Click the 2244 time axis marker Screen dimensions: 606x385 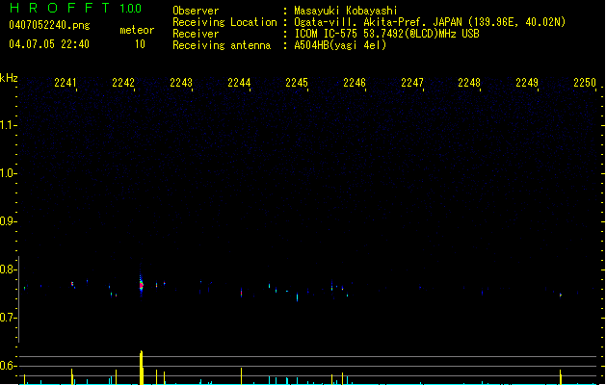239,83
